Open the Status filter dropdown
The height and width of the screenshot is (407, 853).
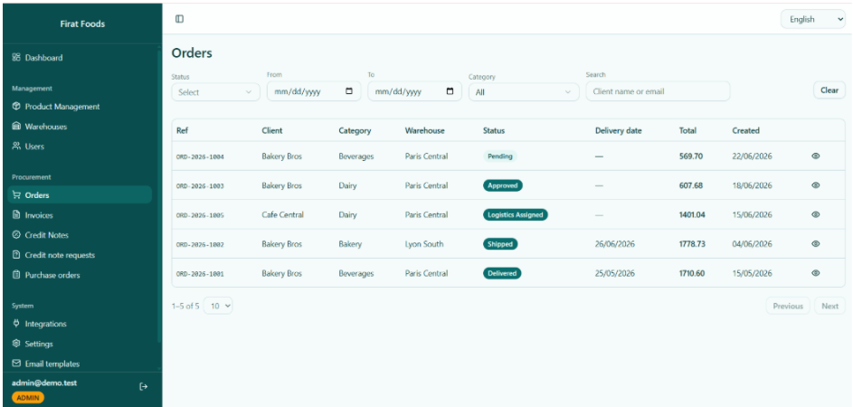tap(215, 92)
